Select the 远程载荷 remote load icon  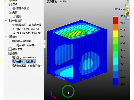14,25
